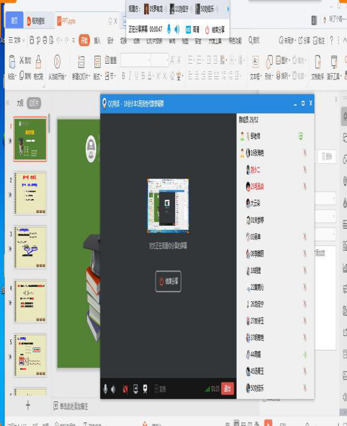This screenshot has height=426, width=347.
Task: Click the Save icon in the quick access toolbar
Action: pos(31,40)
